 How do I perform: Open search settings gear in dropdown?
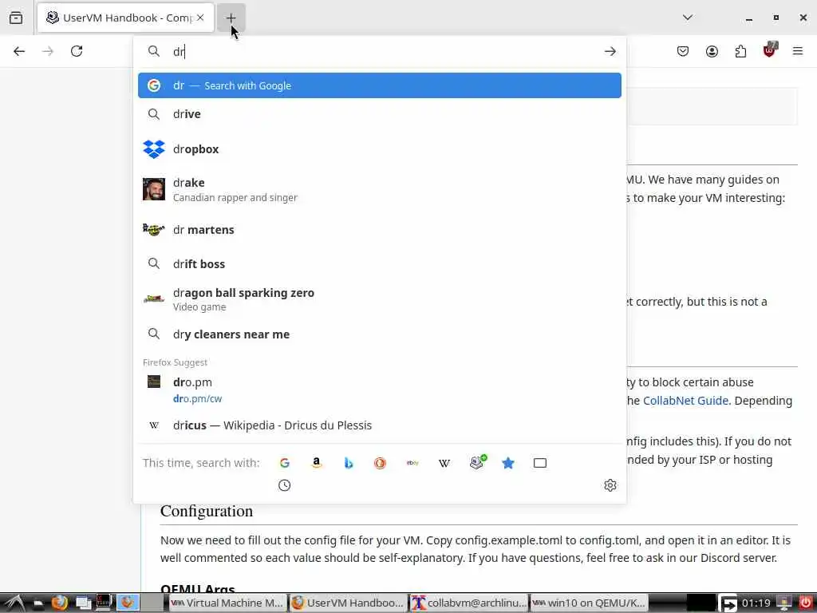coord(610,485)
